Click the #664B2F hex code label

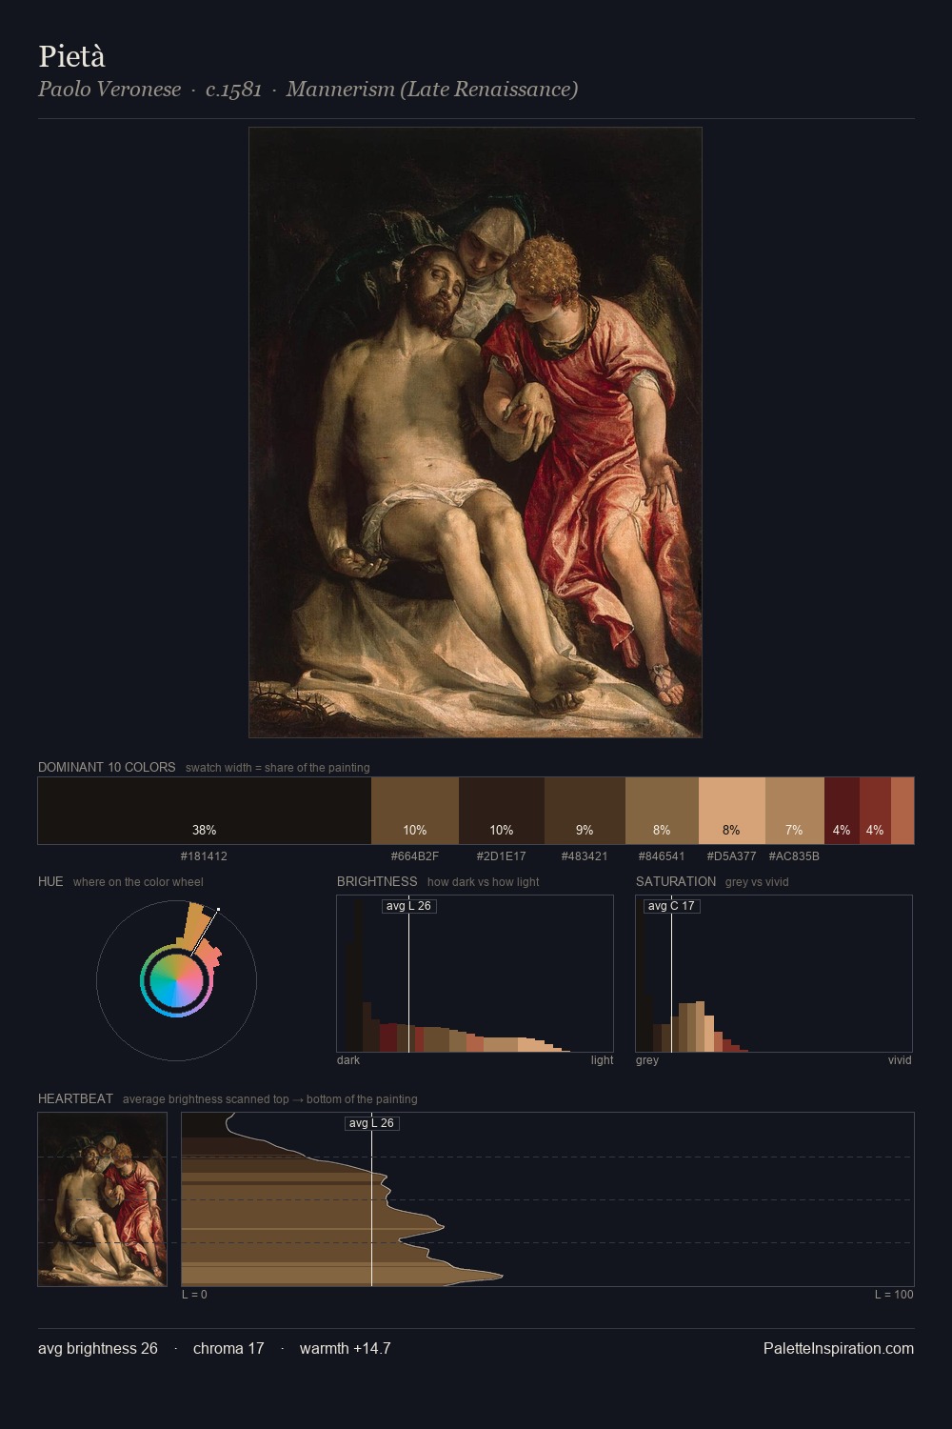click(415, 856)
